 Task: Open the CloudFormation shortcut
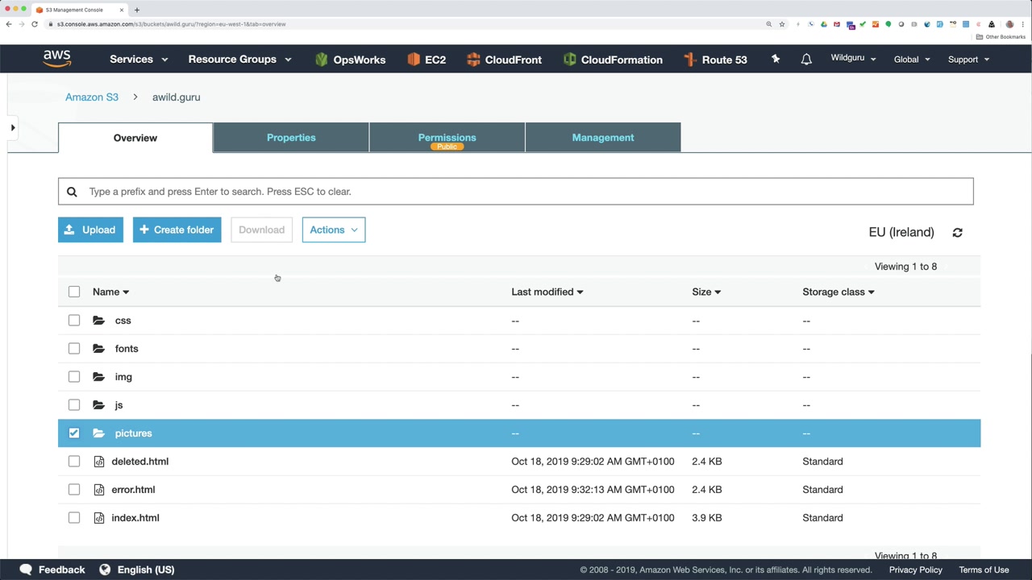tap(613, 60)
